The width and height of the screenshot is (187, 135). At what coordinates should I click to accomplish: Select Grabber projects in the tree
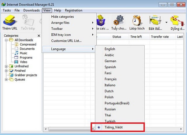[x=26, y=75]
